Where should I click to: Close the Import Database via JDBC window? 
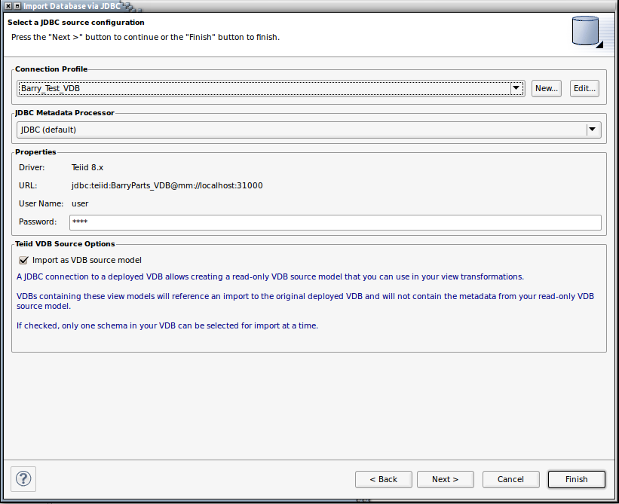click(8, 6)
